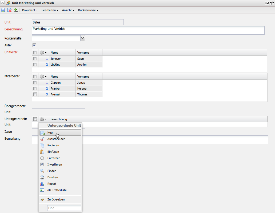The image size is (275, 213).
Task: Open the Kostenstelle dropdown
Action: pyautogui.click(x=83, y=38)
